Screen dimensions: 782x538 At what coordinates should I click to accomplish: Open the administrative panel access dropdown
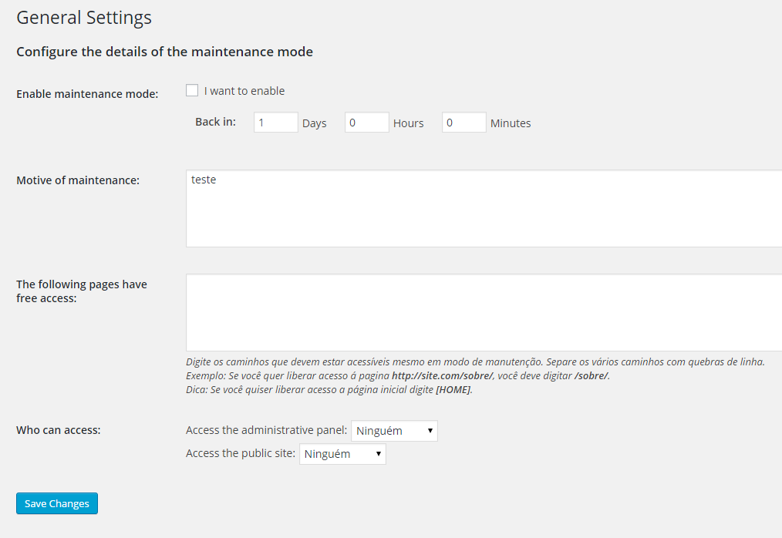click(x=394, y=431)
